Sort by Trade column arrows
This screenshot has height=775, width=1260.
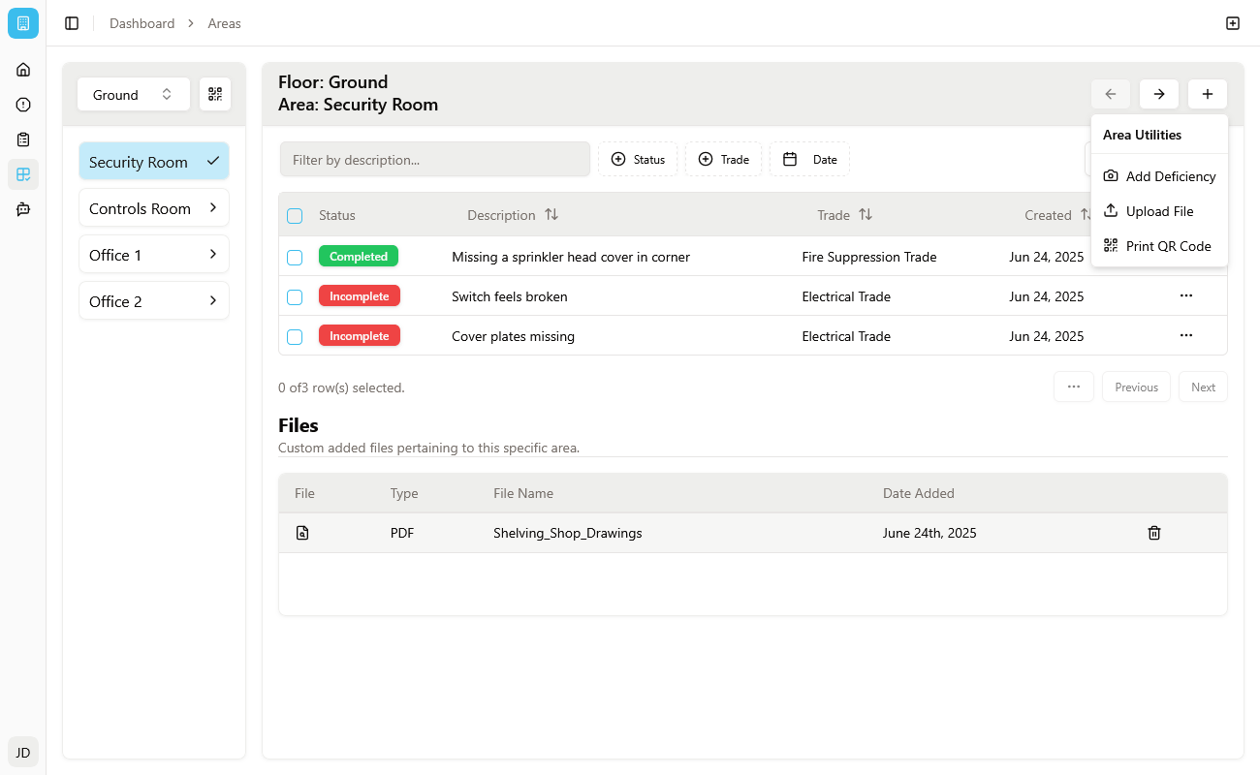coord(866,214)
